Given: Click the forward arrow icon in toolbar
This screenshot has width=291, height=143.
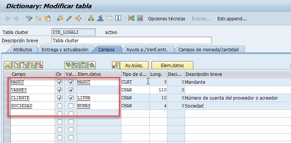Looking at the screenshot, I should click(x=17, y=18).
